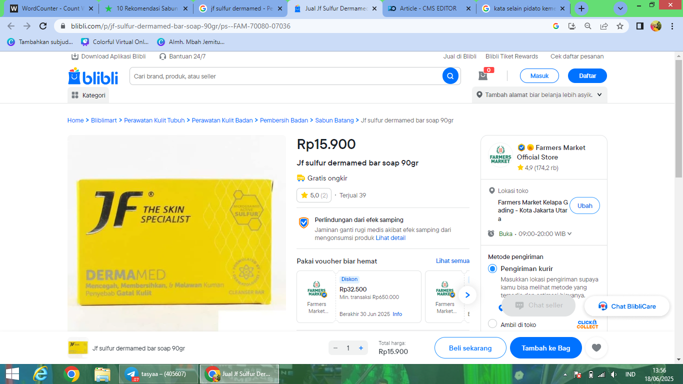The image size is (683, 384).
Task: Open Almh. Mbah Jemitu... bookmark
Action: tap(191, 42)
